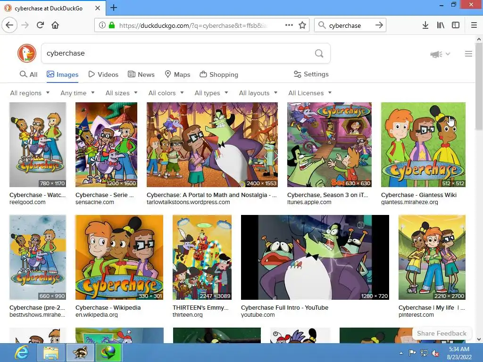Open the 2400 × 1553 Hacker image
The image size is (483, 362).
coord(212,145)
